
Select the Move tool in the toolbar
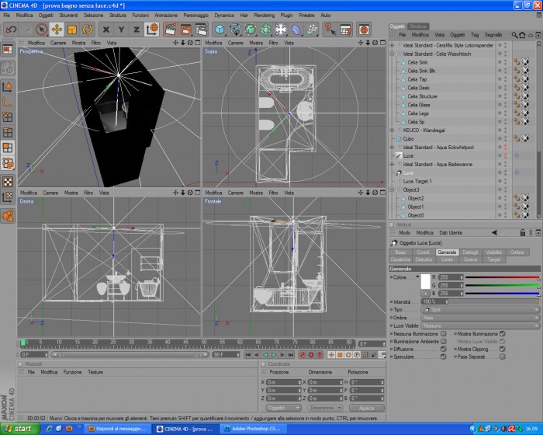[x=57, y=30]
